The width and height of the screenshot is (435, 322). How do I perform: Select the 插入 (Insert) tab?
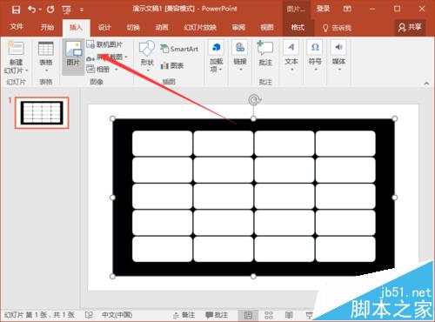[76, 28]
